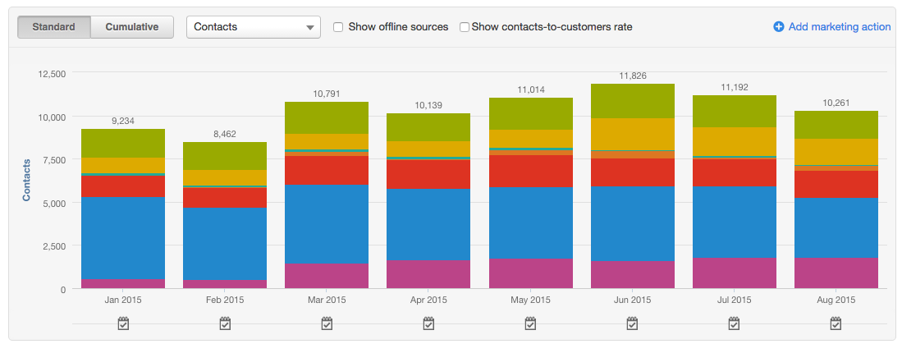Click the blue plus icon beside Add marketing action
This screenshot has height=344, width=902.
click(779, 27)
